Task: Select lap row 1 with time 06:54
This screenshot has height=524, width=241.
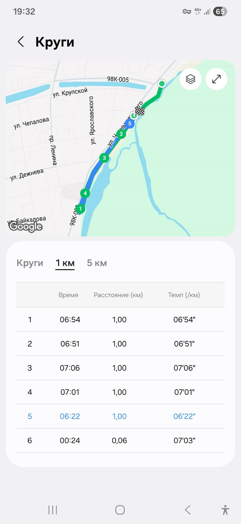Action: (x=120, y=320)
